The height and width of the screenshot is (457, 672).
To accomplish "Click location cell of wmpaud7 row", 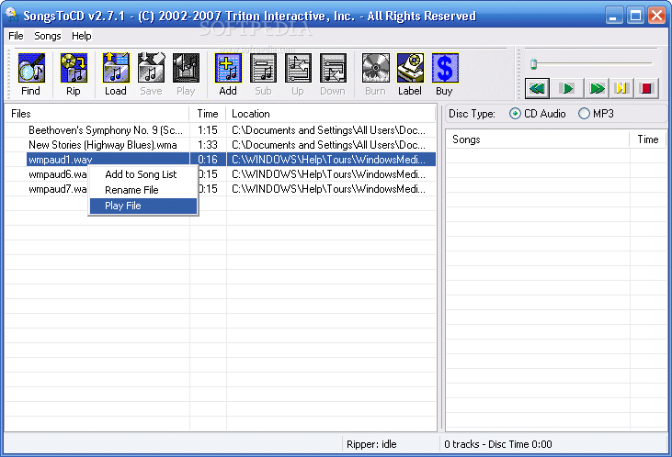I will (x=331, y=189).
